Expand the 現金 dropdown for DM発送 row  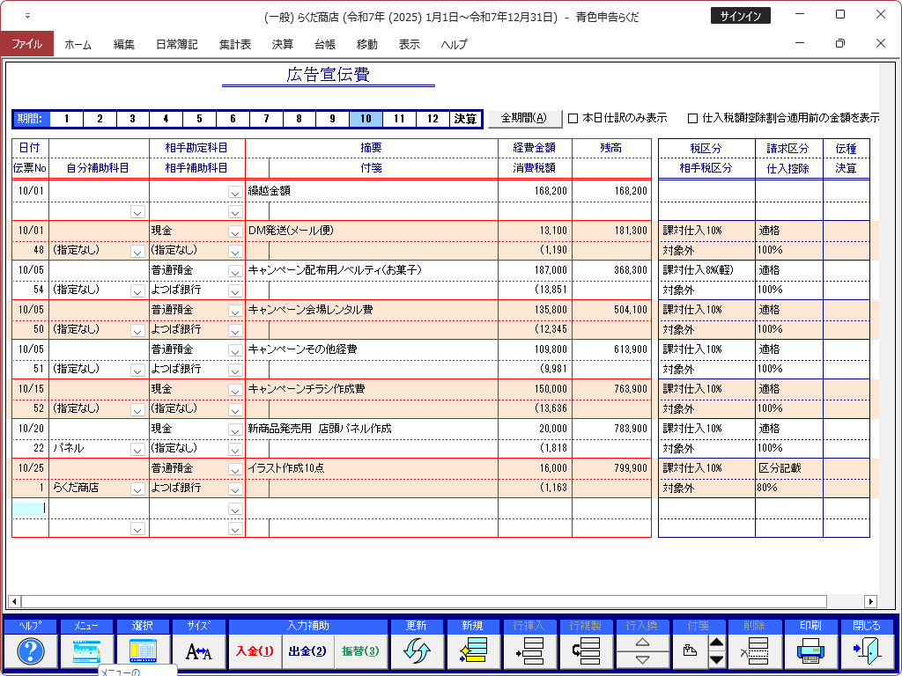[235, 231]
